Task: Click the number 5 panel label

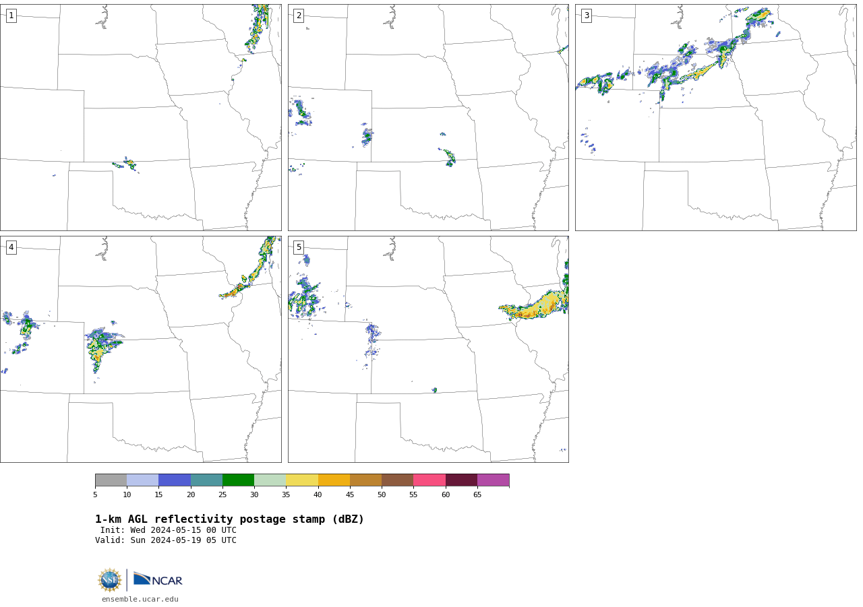Action: tap(299, 247)
